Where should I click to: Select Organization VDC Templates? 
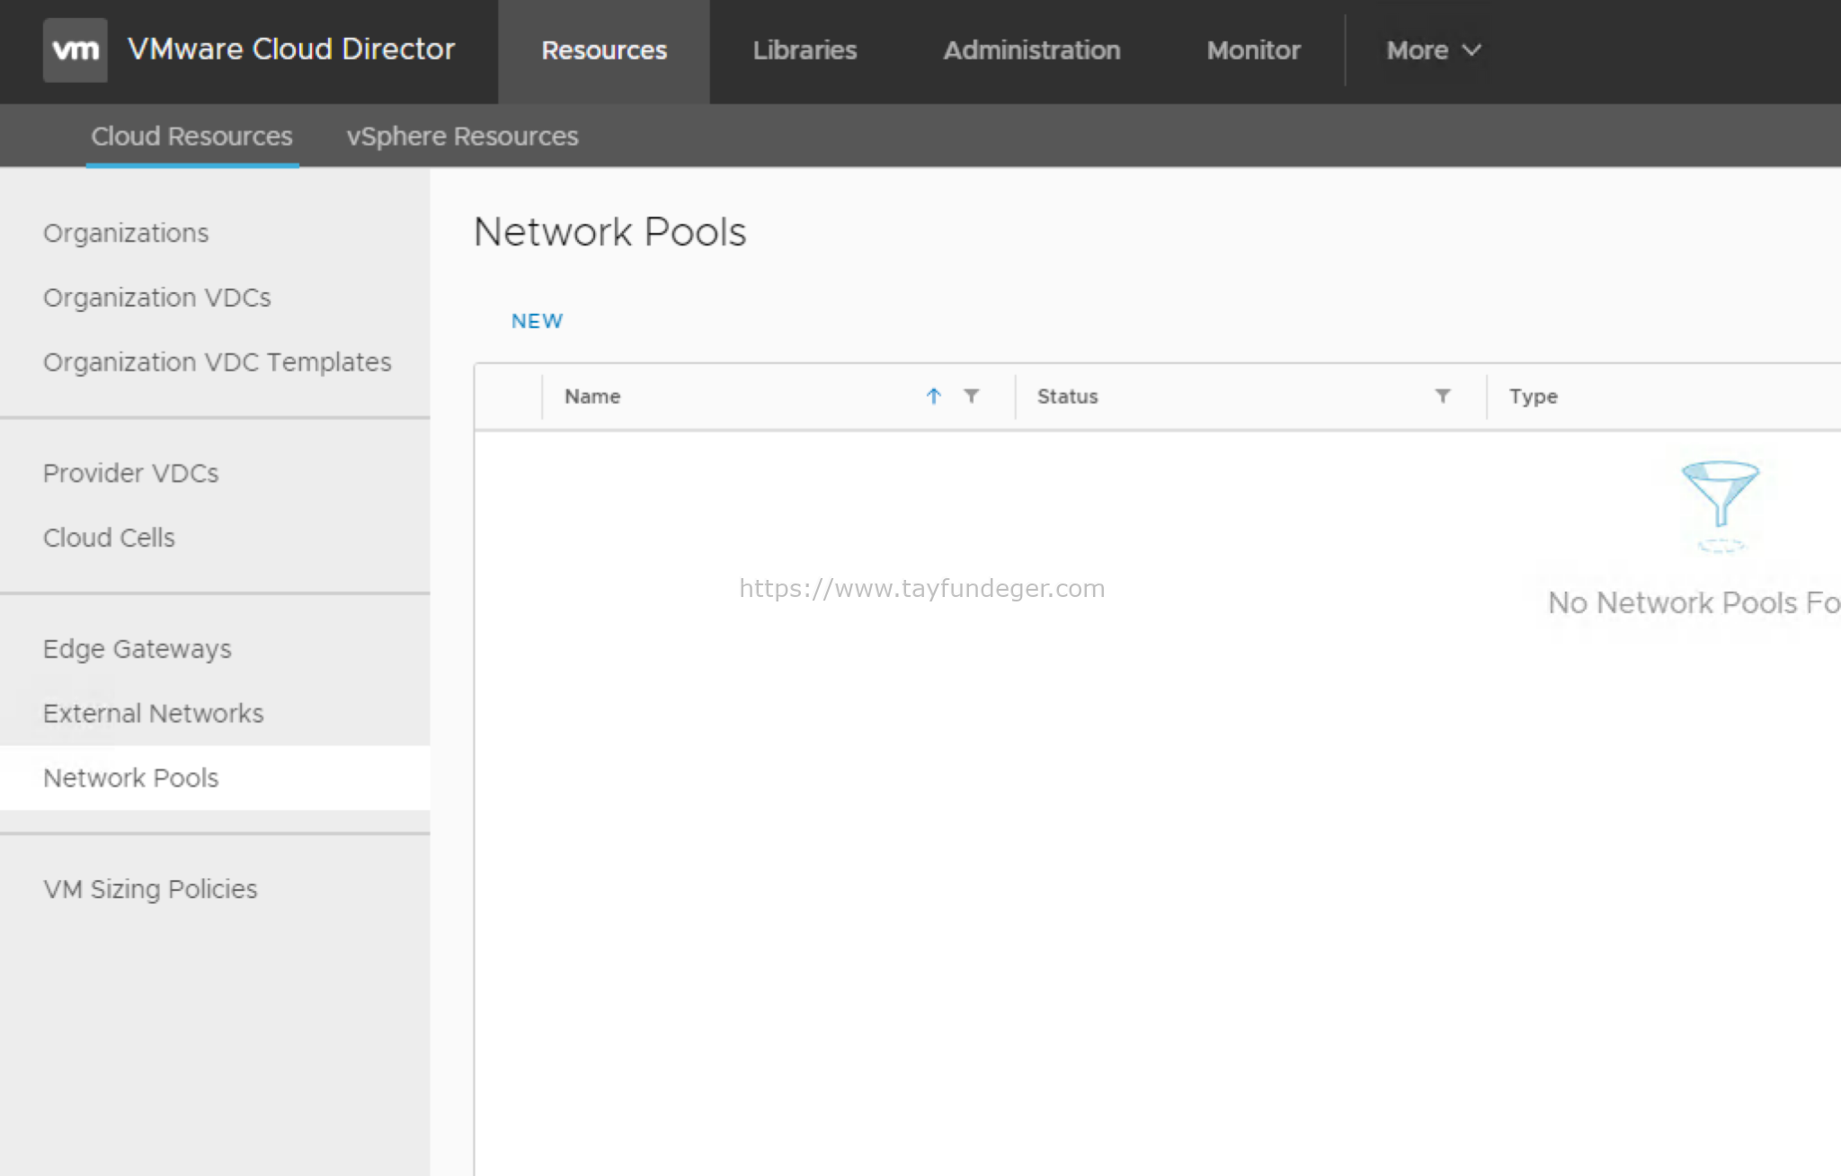point(217,361)
